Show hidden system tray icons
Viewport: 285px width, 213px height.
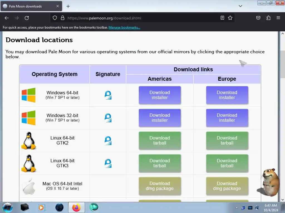click(237, 208)
